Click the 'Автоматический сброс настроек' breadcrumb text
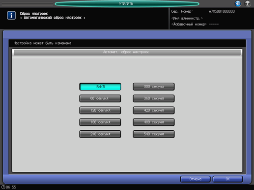Viewport: 254px width, 190px height. click(53, 18)
